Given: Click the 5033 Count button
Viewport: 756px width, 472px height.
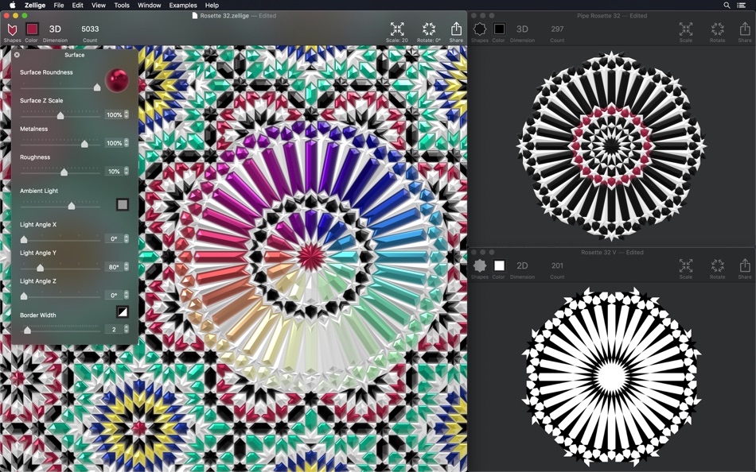Looking at the screenshot, I should [x=90, y=29].
